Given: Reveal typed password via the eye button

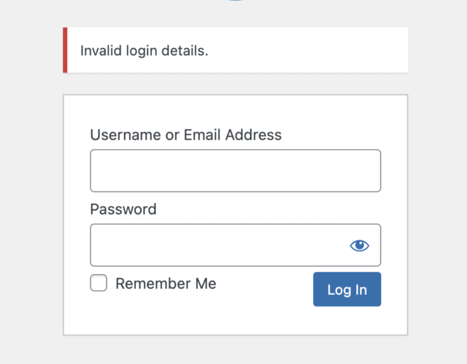Looking at the screenshot, I should tap(359, 245).
